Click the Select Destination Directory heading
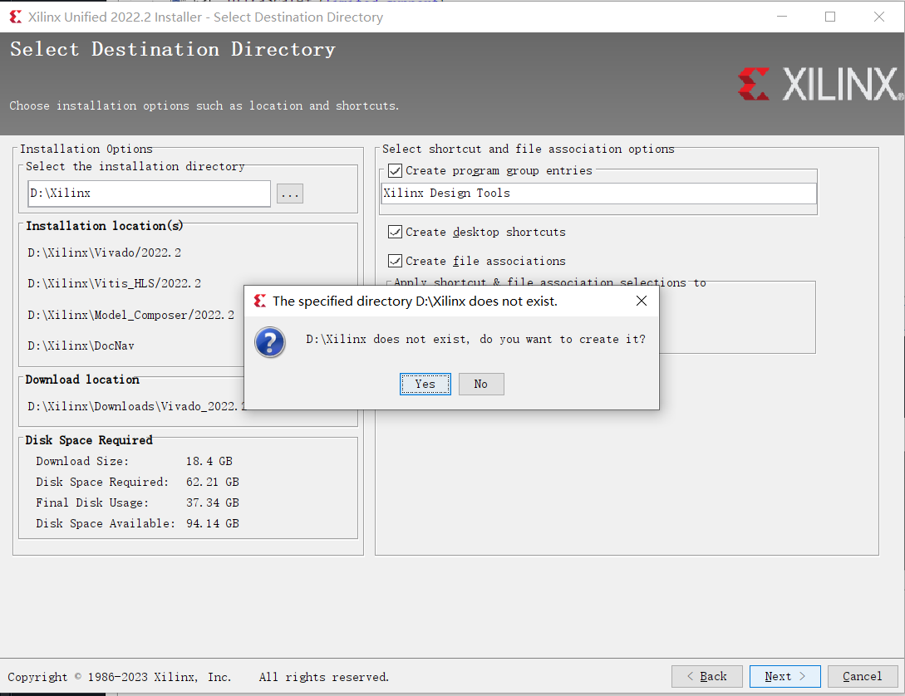Screen dimensions: 905x696 point(173,49)
